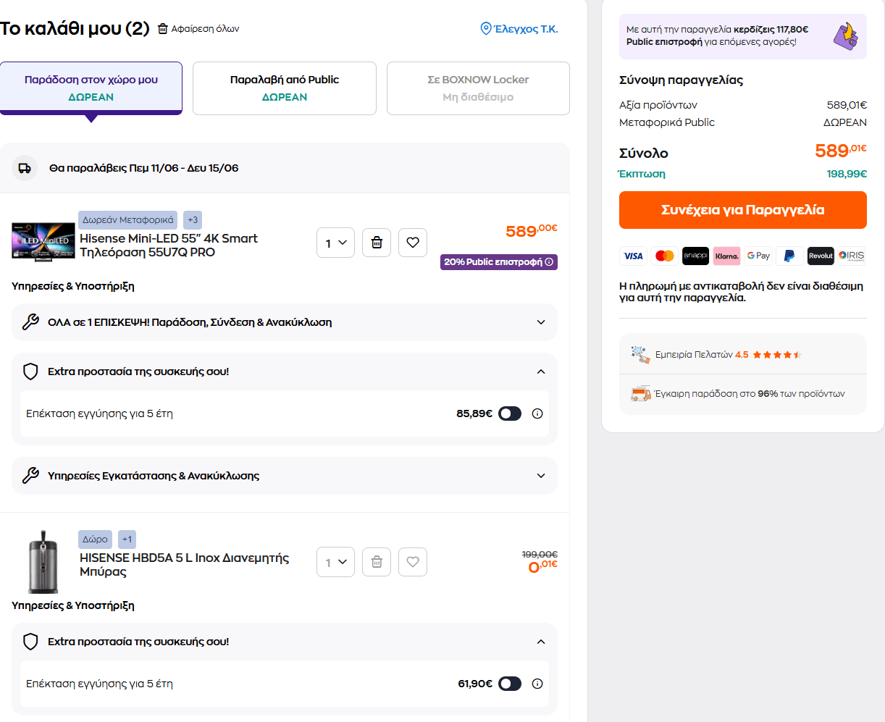The image size is (885, 722).
Task: Click the Mastercard payment logo
Action: 664,256
